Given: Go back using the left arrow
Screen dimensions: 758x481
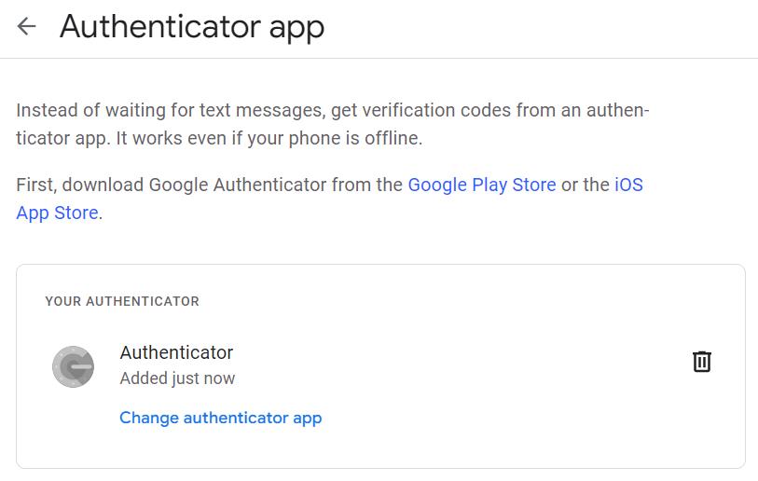Looking at the screenshot, I should (x=27, y=26).
